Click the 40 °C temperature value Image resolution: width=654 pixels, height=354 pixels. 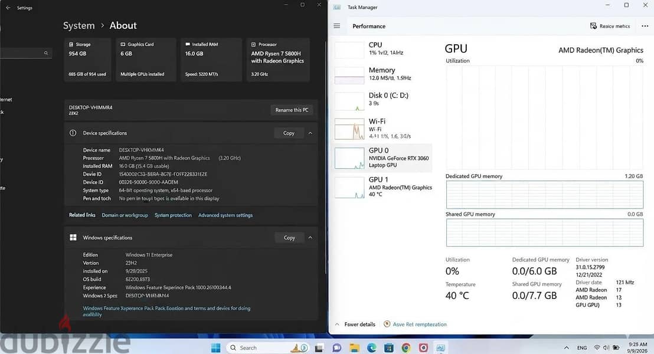(457, 296)
